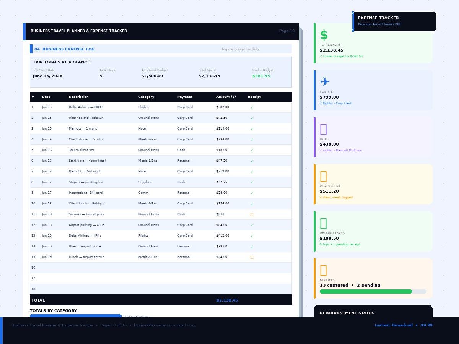
Task: Click the green dollar sign icon
Action: pyautogui.click(x=324, y=35)
